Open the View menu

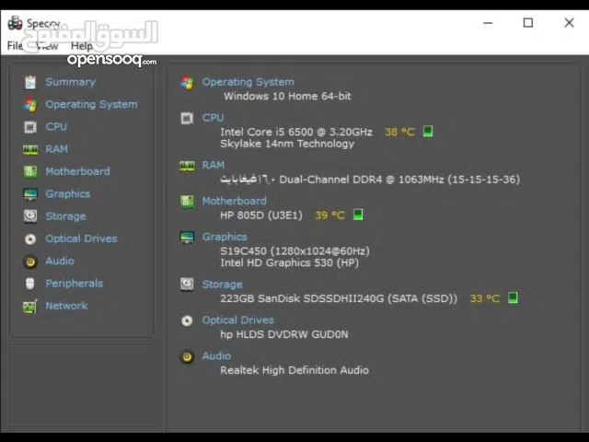click(x=48, y=46)
